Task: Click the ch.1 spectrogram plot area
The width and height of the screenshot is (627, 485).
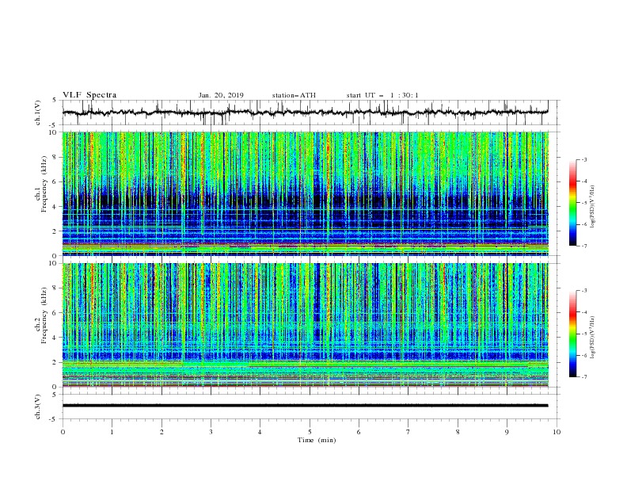Action: [x=306, y=193]
